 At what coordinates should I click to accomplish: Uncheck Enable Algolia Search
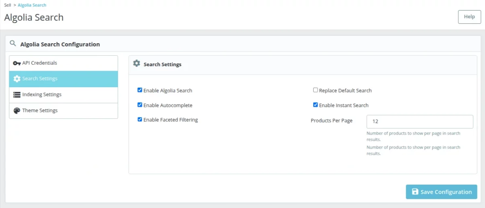point(140,90)
